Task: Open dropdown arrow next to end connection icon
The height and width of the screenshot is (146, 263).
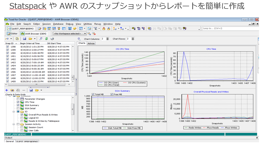Action: 126,28
